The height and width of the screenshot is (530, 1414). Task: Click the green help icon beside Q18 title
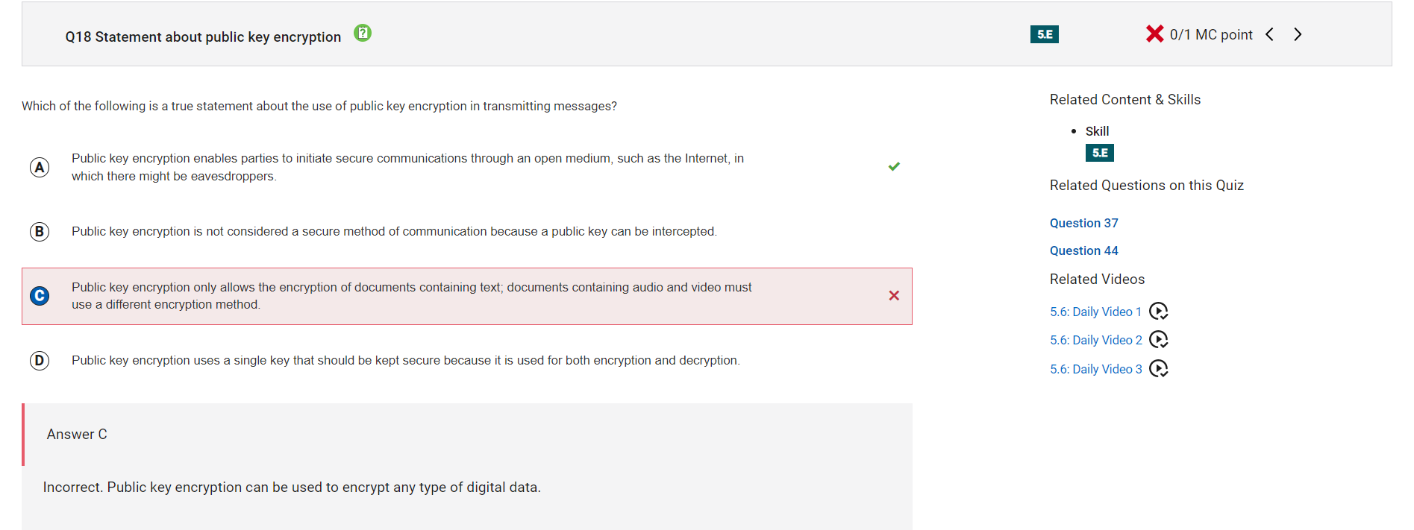(363, 33)
